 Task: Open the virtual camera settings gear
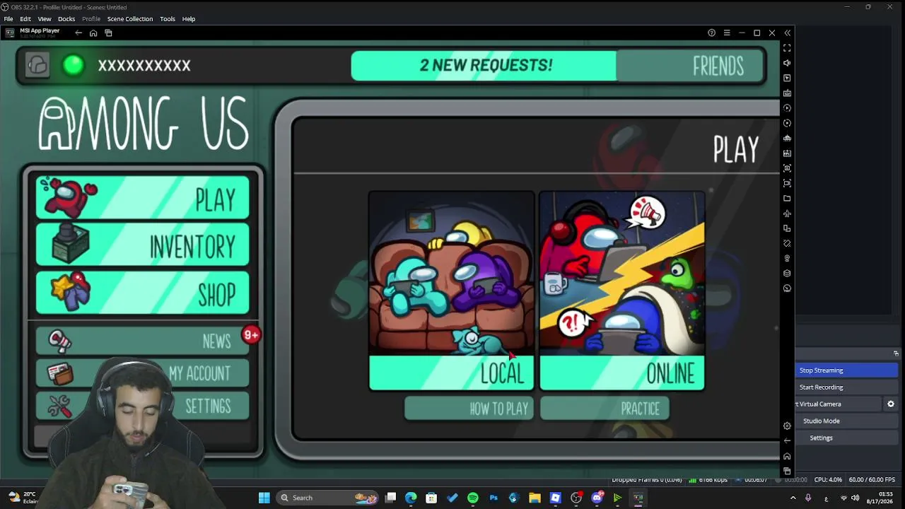coord(891,404)
